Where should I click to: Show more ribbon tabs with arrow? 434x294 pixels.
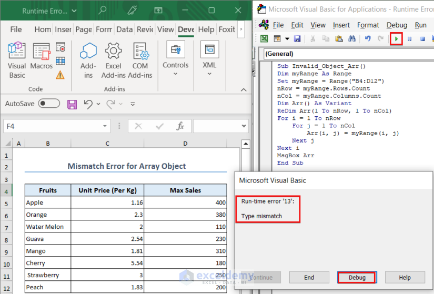[241, 29]
